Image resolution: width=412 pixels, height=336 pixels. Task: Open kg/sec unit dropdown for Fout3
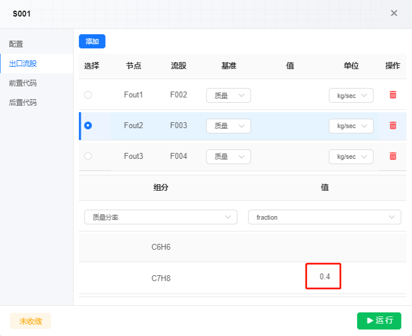point(351,156)
